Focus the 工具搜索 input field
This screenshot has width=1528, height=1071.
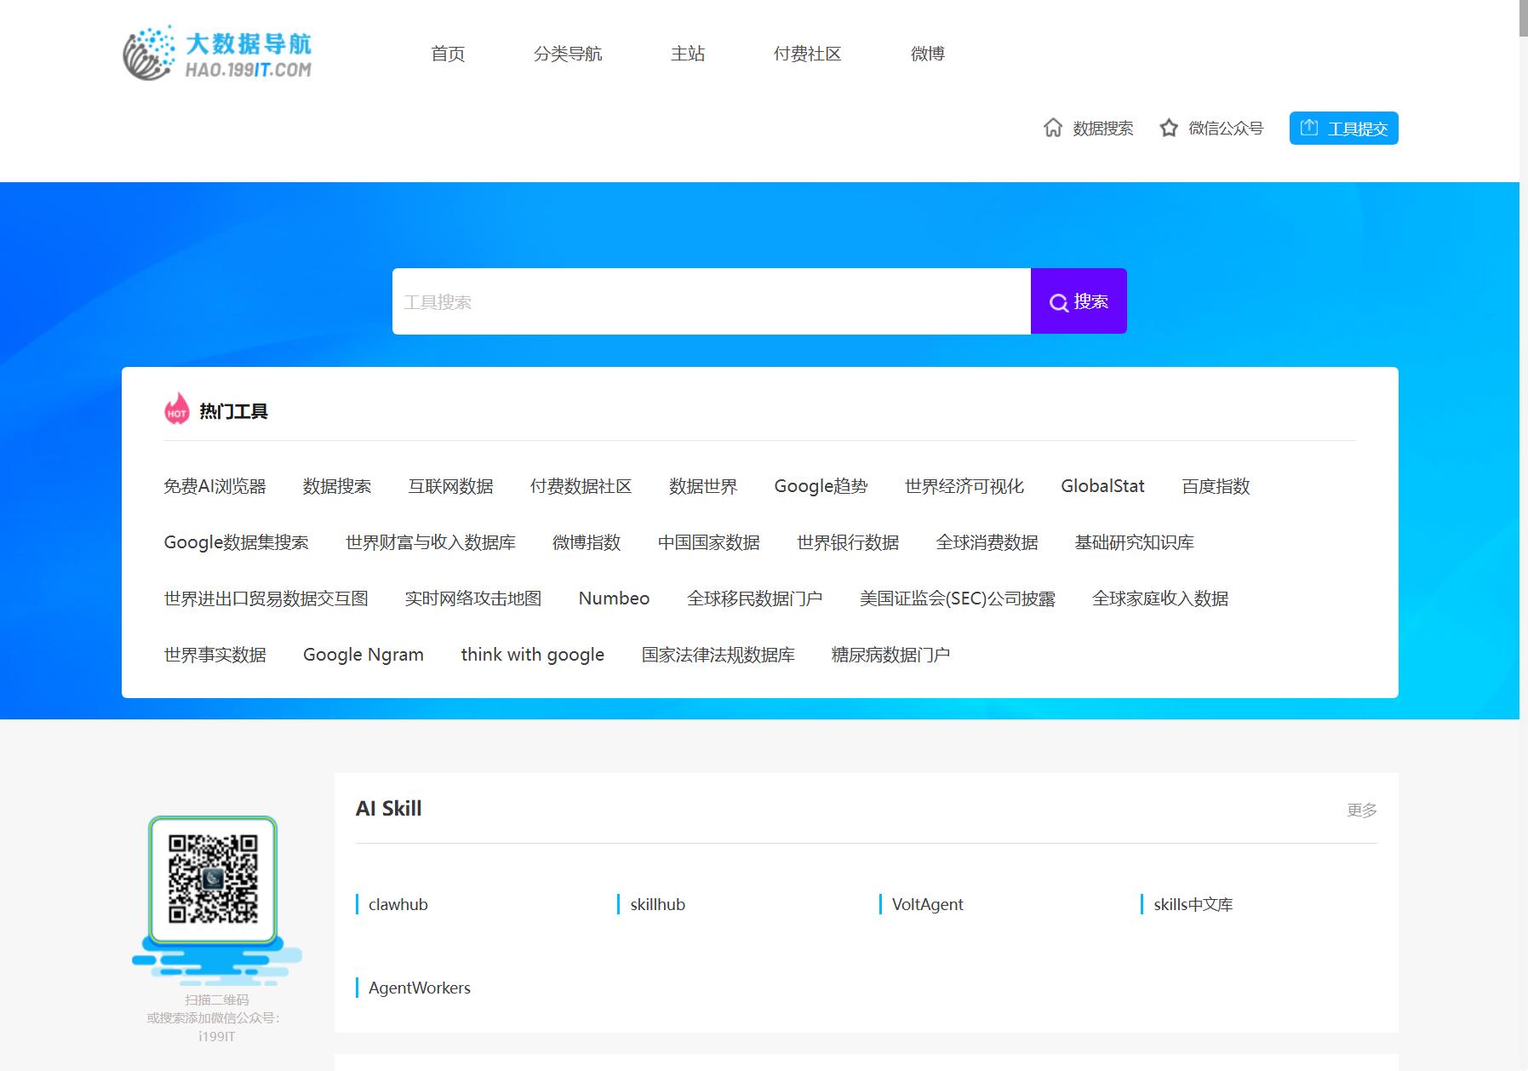click(712, 301)
